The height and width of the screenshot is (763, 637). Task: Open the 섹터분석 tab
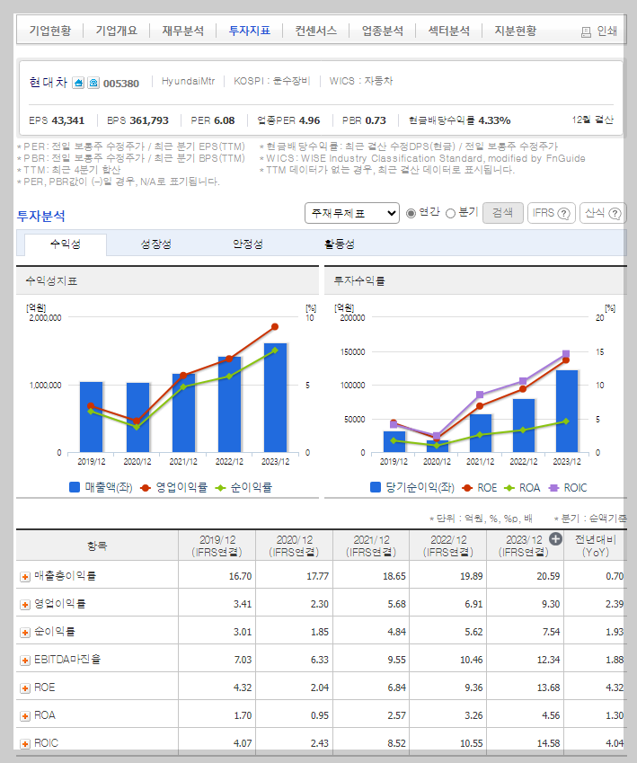(x=449, y=31)
